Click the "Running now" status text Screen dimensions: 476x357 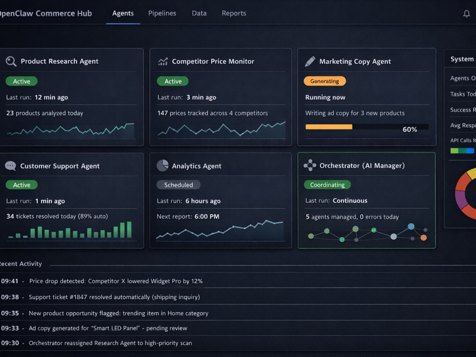(325, 97)
